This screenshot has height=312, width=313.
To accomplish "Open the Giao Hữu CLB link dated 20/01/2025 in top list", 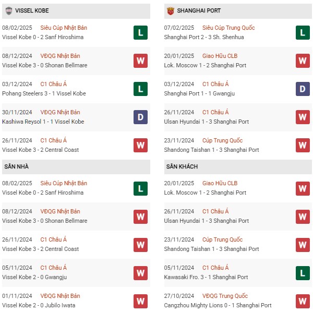I will pyautogui.click(x=220, y=56).
